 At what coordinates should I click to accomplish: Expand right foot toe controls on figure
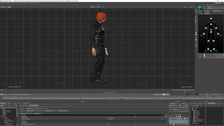(x=217, y=51)
